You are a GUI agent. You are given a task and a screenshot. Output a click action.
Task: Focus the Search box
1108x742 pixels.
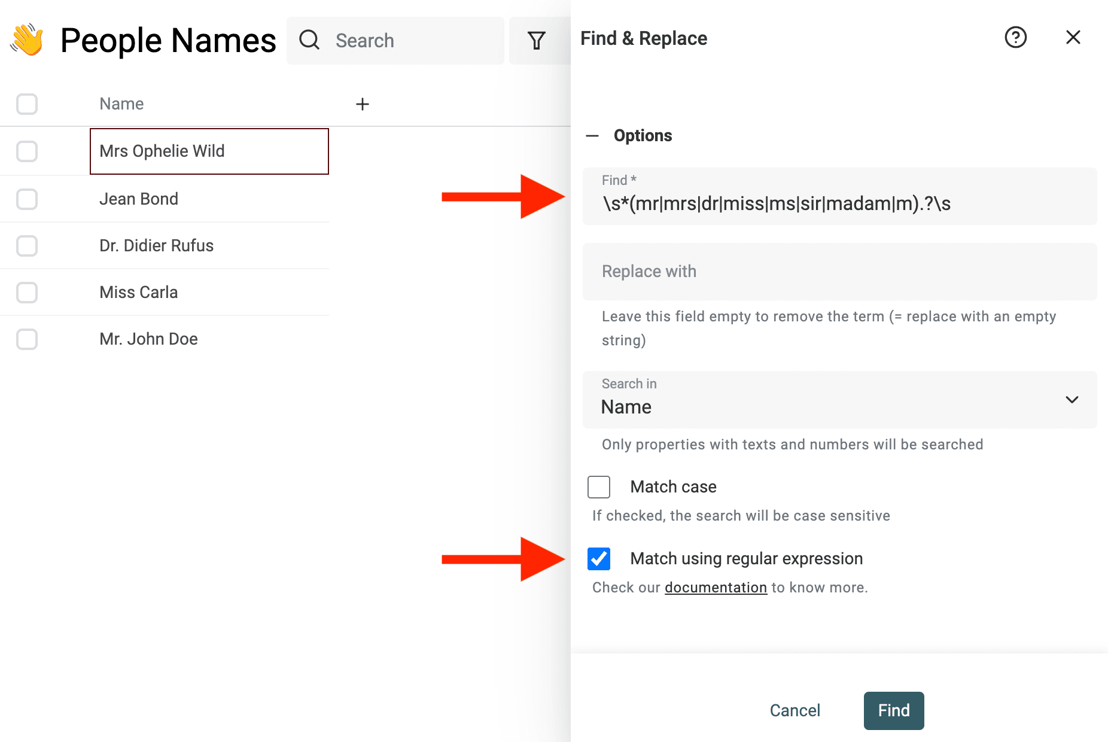pos(395,41)
